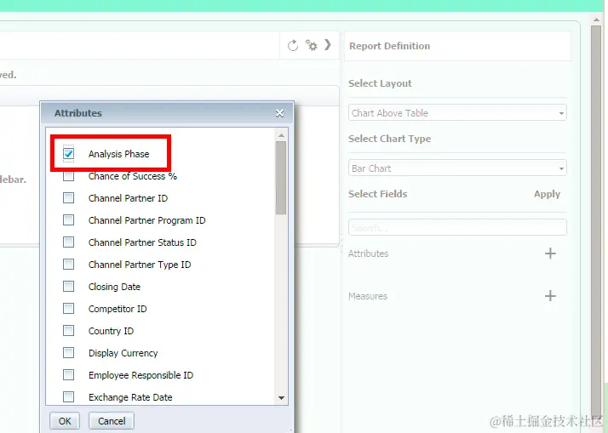Click Cancel in Attributes dialog
Viewport: 608px width, 433px height.
click(x=112, y=421)
